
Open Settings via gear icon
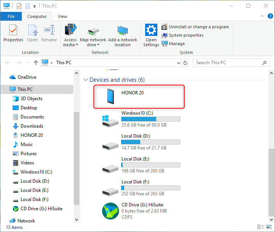click(151, 30)
